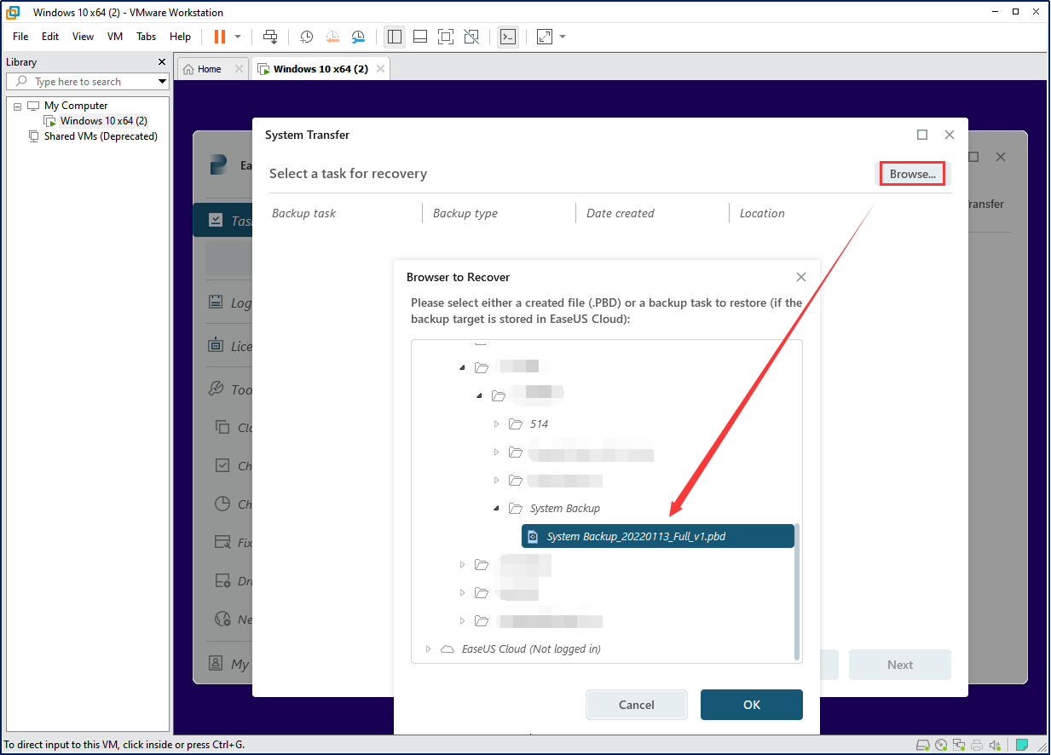
Task: Open the power options dropdown arrow beside pause
Action: (238, 37)
